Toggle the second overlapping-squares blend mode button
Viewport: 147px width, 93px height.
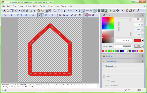[x=90, y=15]
